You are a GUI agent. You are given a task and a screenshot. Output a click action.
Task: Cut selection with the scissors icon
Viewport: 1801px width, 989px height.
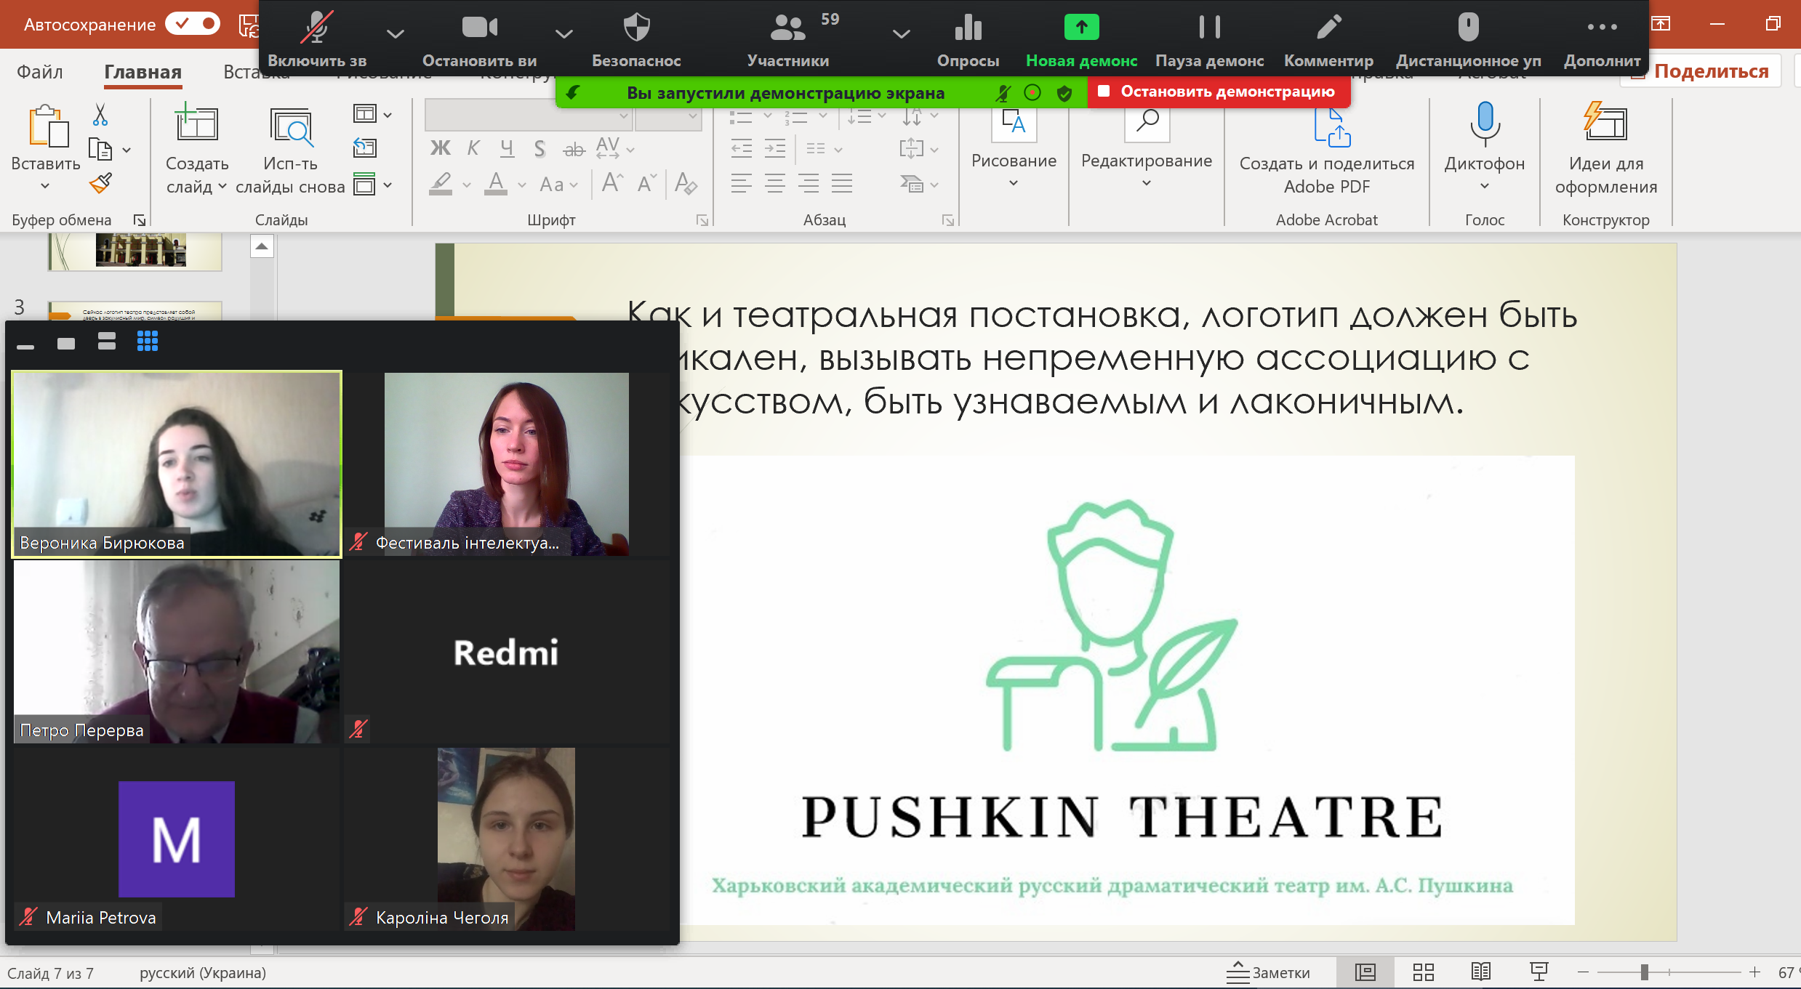(100, 115)
